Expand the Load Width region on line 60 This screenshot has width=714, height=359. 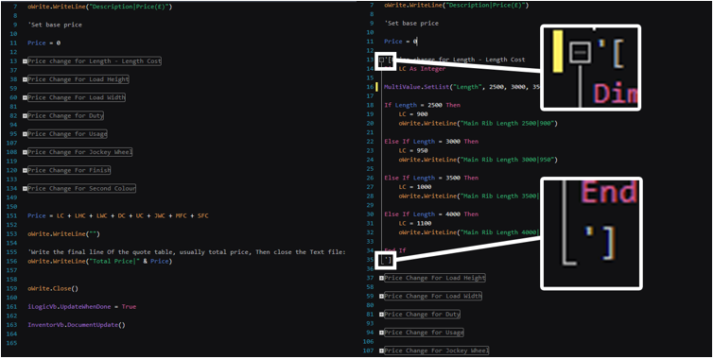pos(25,97)
